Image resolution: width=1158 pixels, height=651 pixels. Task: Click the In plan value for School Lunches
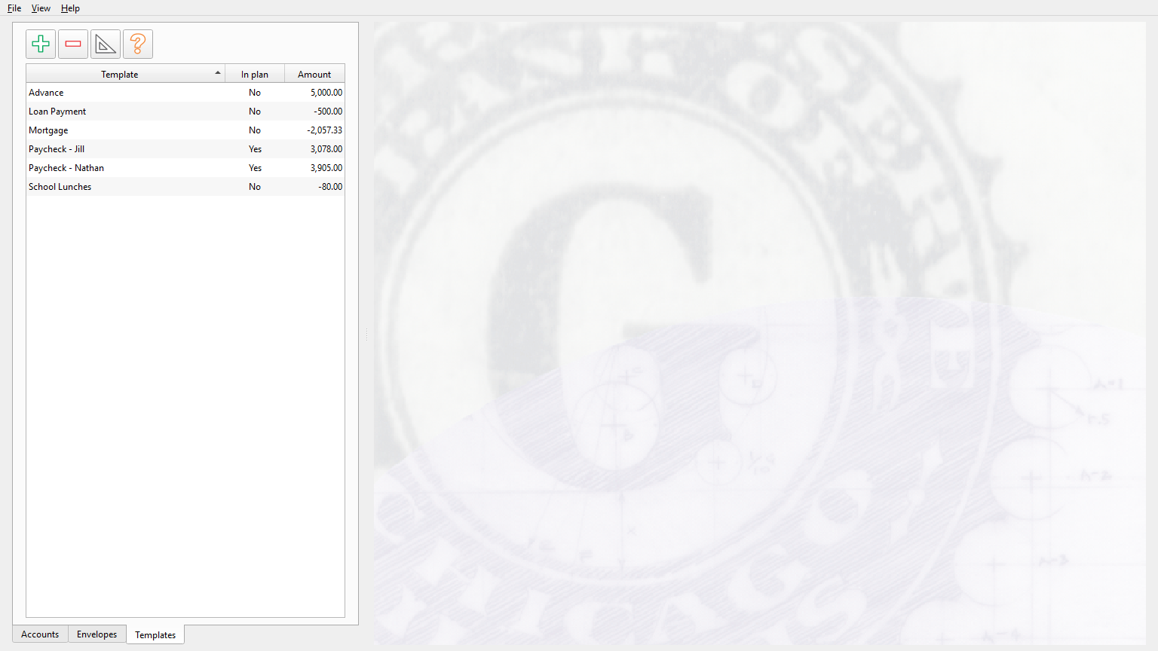click(255, 187)
